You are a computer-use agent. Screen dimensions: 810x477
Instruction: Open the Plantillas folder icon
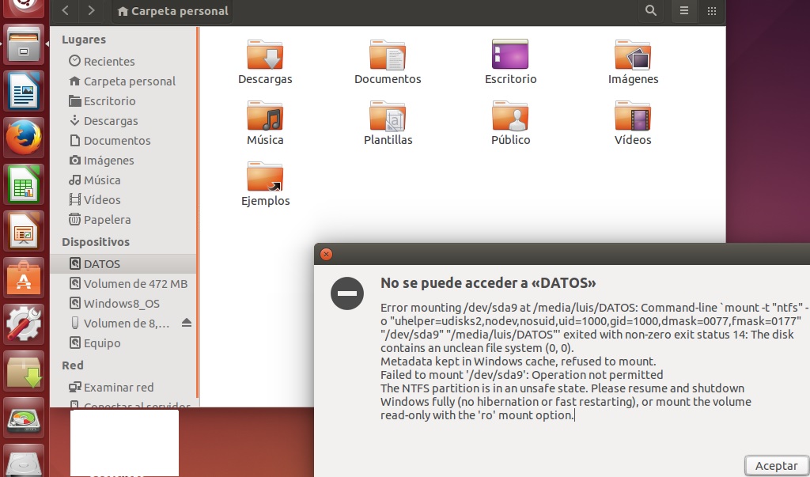click(388, 115)
